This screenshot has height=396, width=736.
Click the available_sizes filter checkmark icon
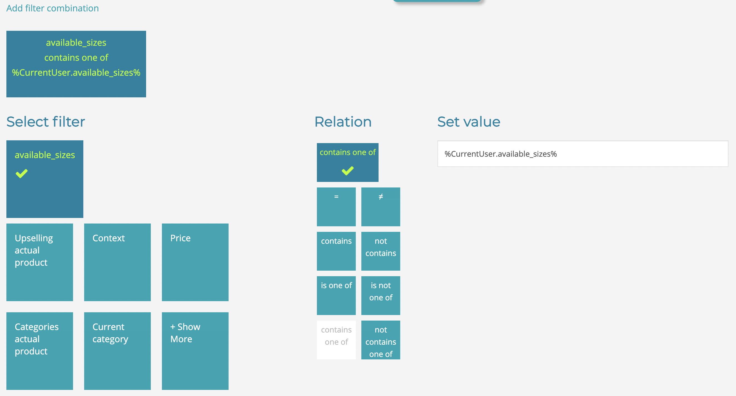point(22,174)
